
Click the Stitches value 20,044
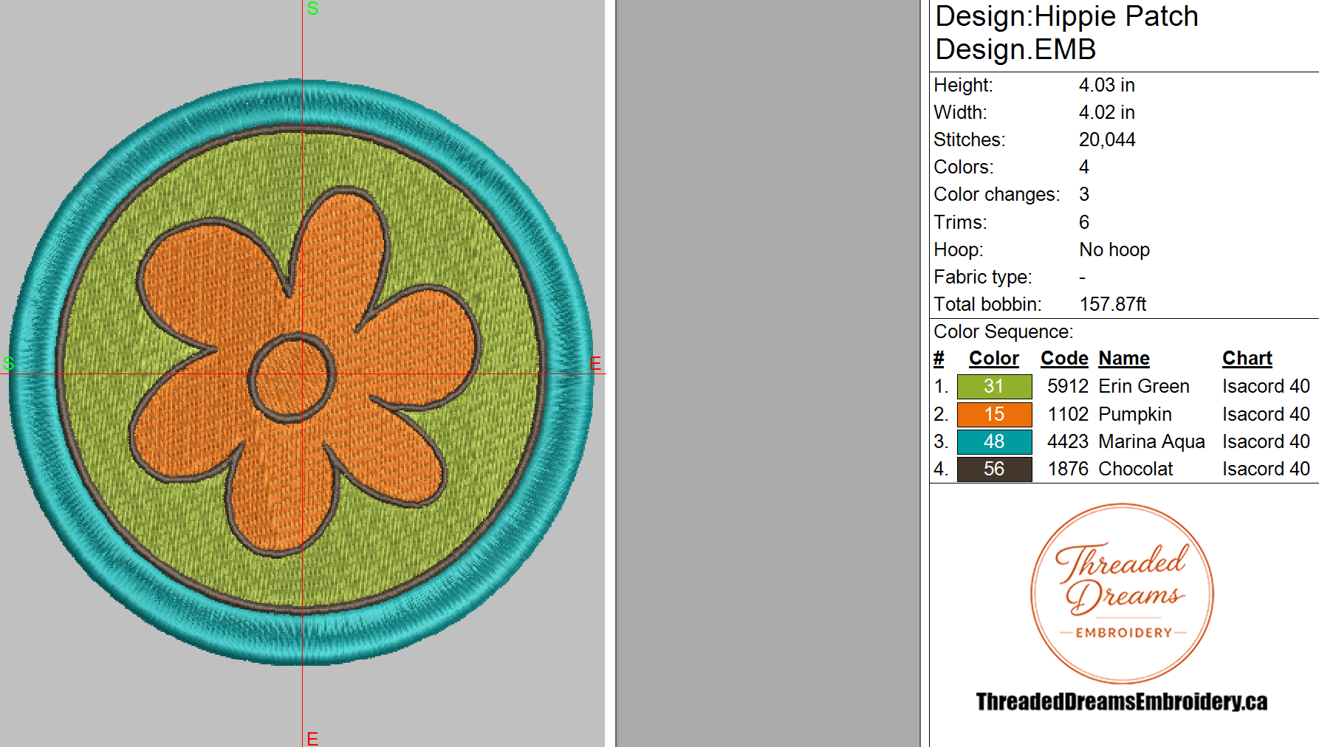click(1107, 140)
